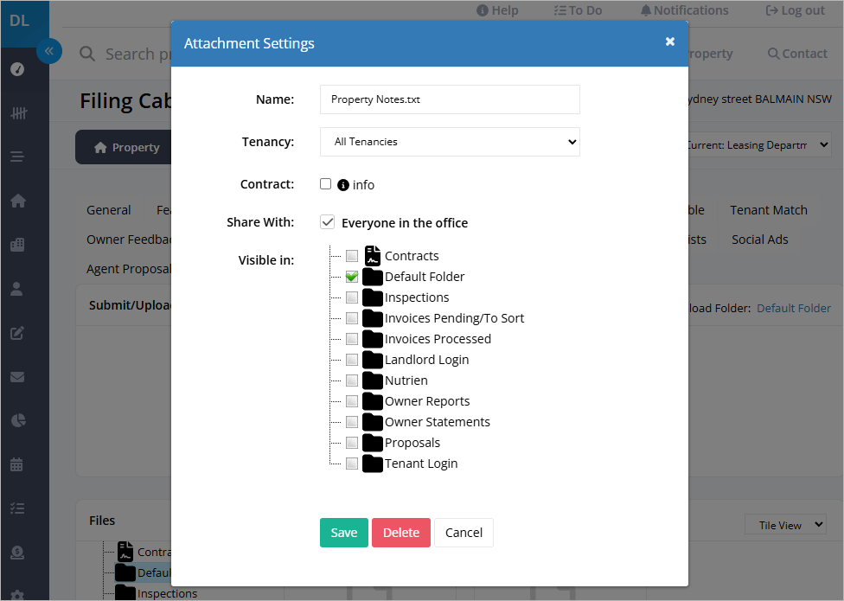844x601 pixels.
Task: Check the Tenant Login checkbox
Action: 352,464
